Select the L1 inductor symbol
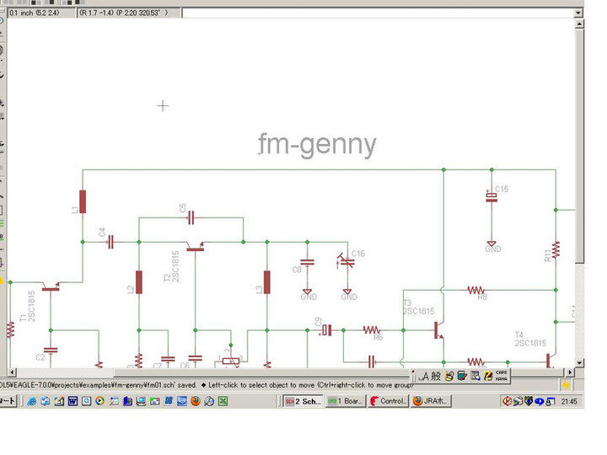Image resolution: width=607 pixels, height=455 pixels. (x=83, y=203)
